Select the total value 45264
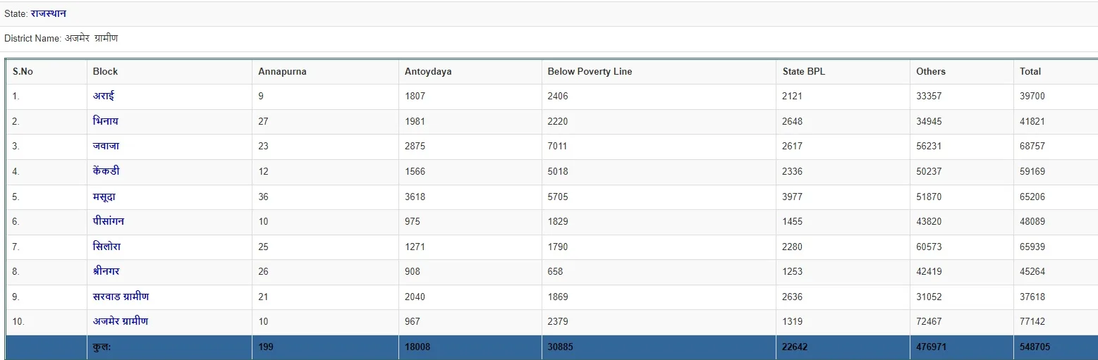This screenshot has width=1098, height=360. coord(1032,272)
